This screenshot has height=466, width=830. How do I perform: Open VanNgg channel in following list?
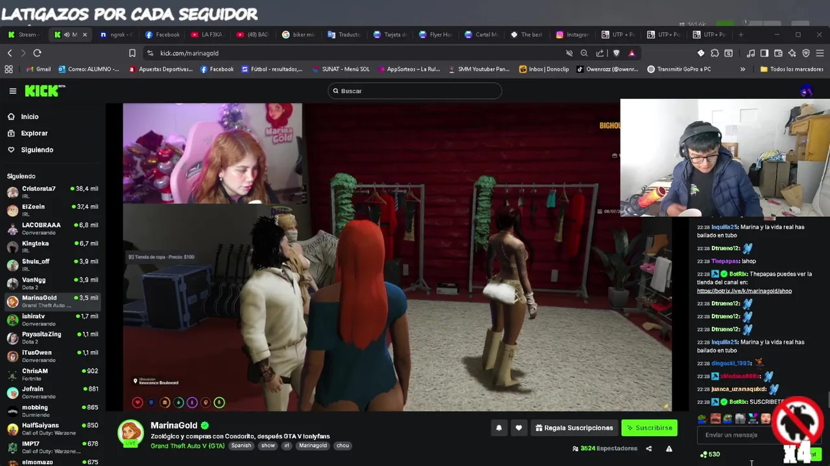click(x=52, y=283)
